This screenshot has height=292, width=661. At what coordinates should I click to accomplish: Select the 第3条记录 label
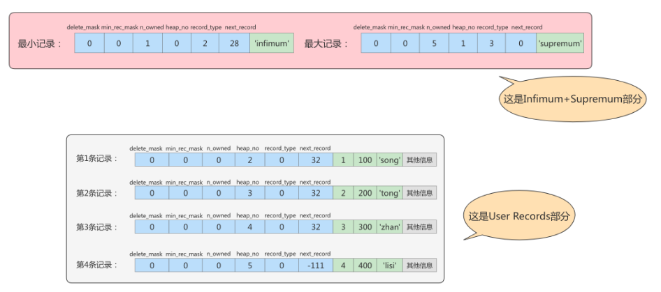coord(97,226)
